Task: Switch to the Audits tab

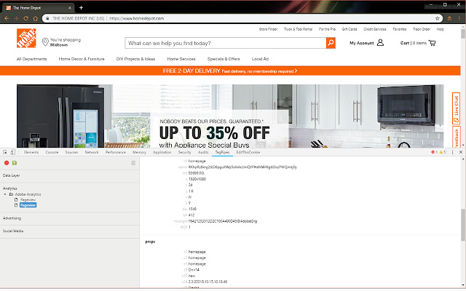Action: point(203,152)
